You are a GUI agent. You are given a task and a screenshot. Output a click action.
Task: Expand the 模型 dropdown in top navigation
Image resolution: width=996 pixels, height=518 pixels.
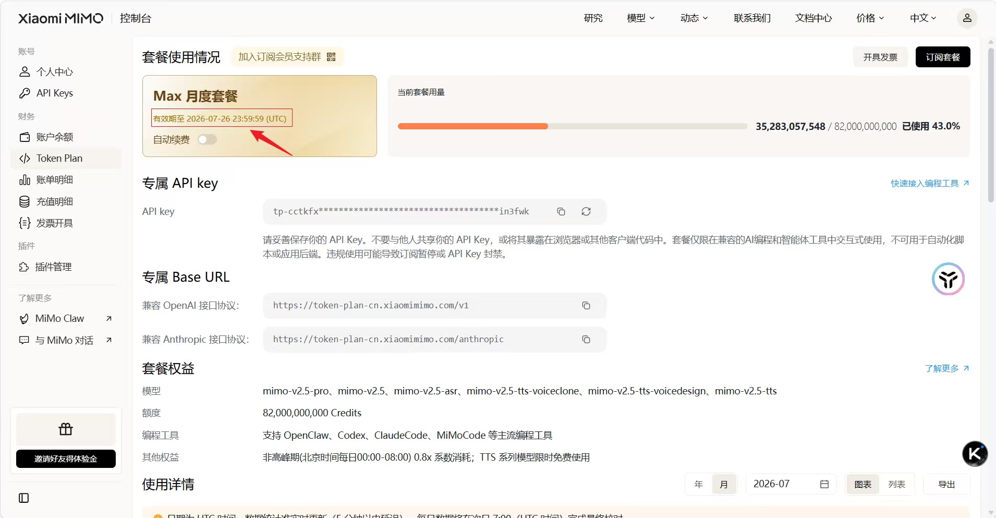click(x=640, y=18)
